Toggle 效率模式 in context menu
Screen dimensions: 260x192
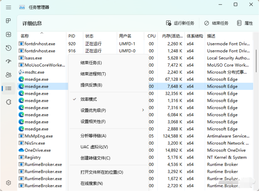(89, 99)
